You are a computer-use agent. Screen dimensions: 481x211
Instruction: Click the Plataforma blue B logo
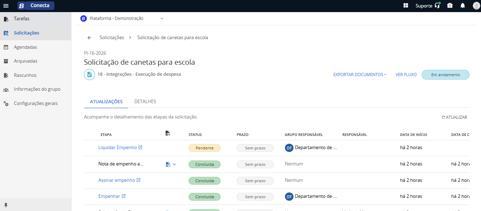point(84,19)
